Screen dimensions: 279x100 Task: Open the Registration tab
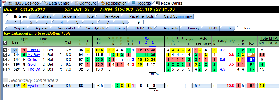coord(114,3)
